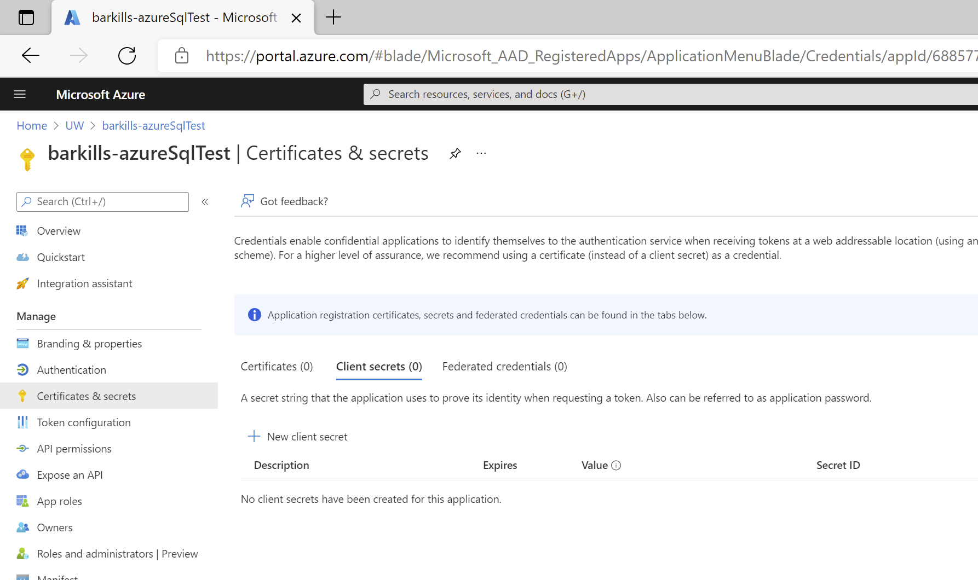Image resolution: width=978 pixels, height=580 pixels.
Task: Focus the Search resources, services, and docs box
Action: pos(670,94)
